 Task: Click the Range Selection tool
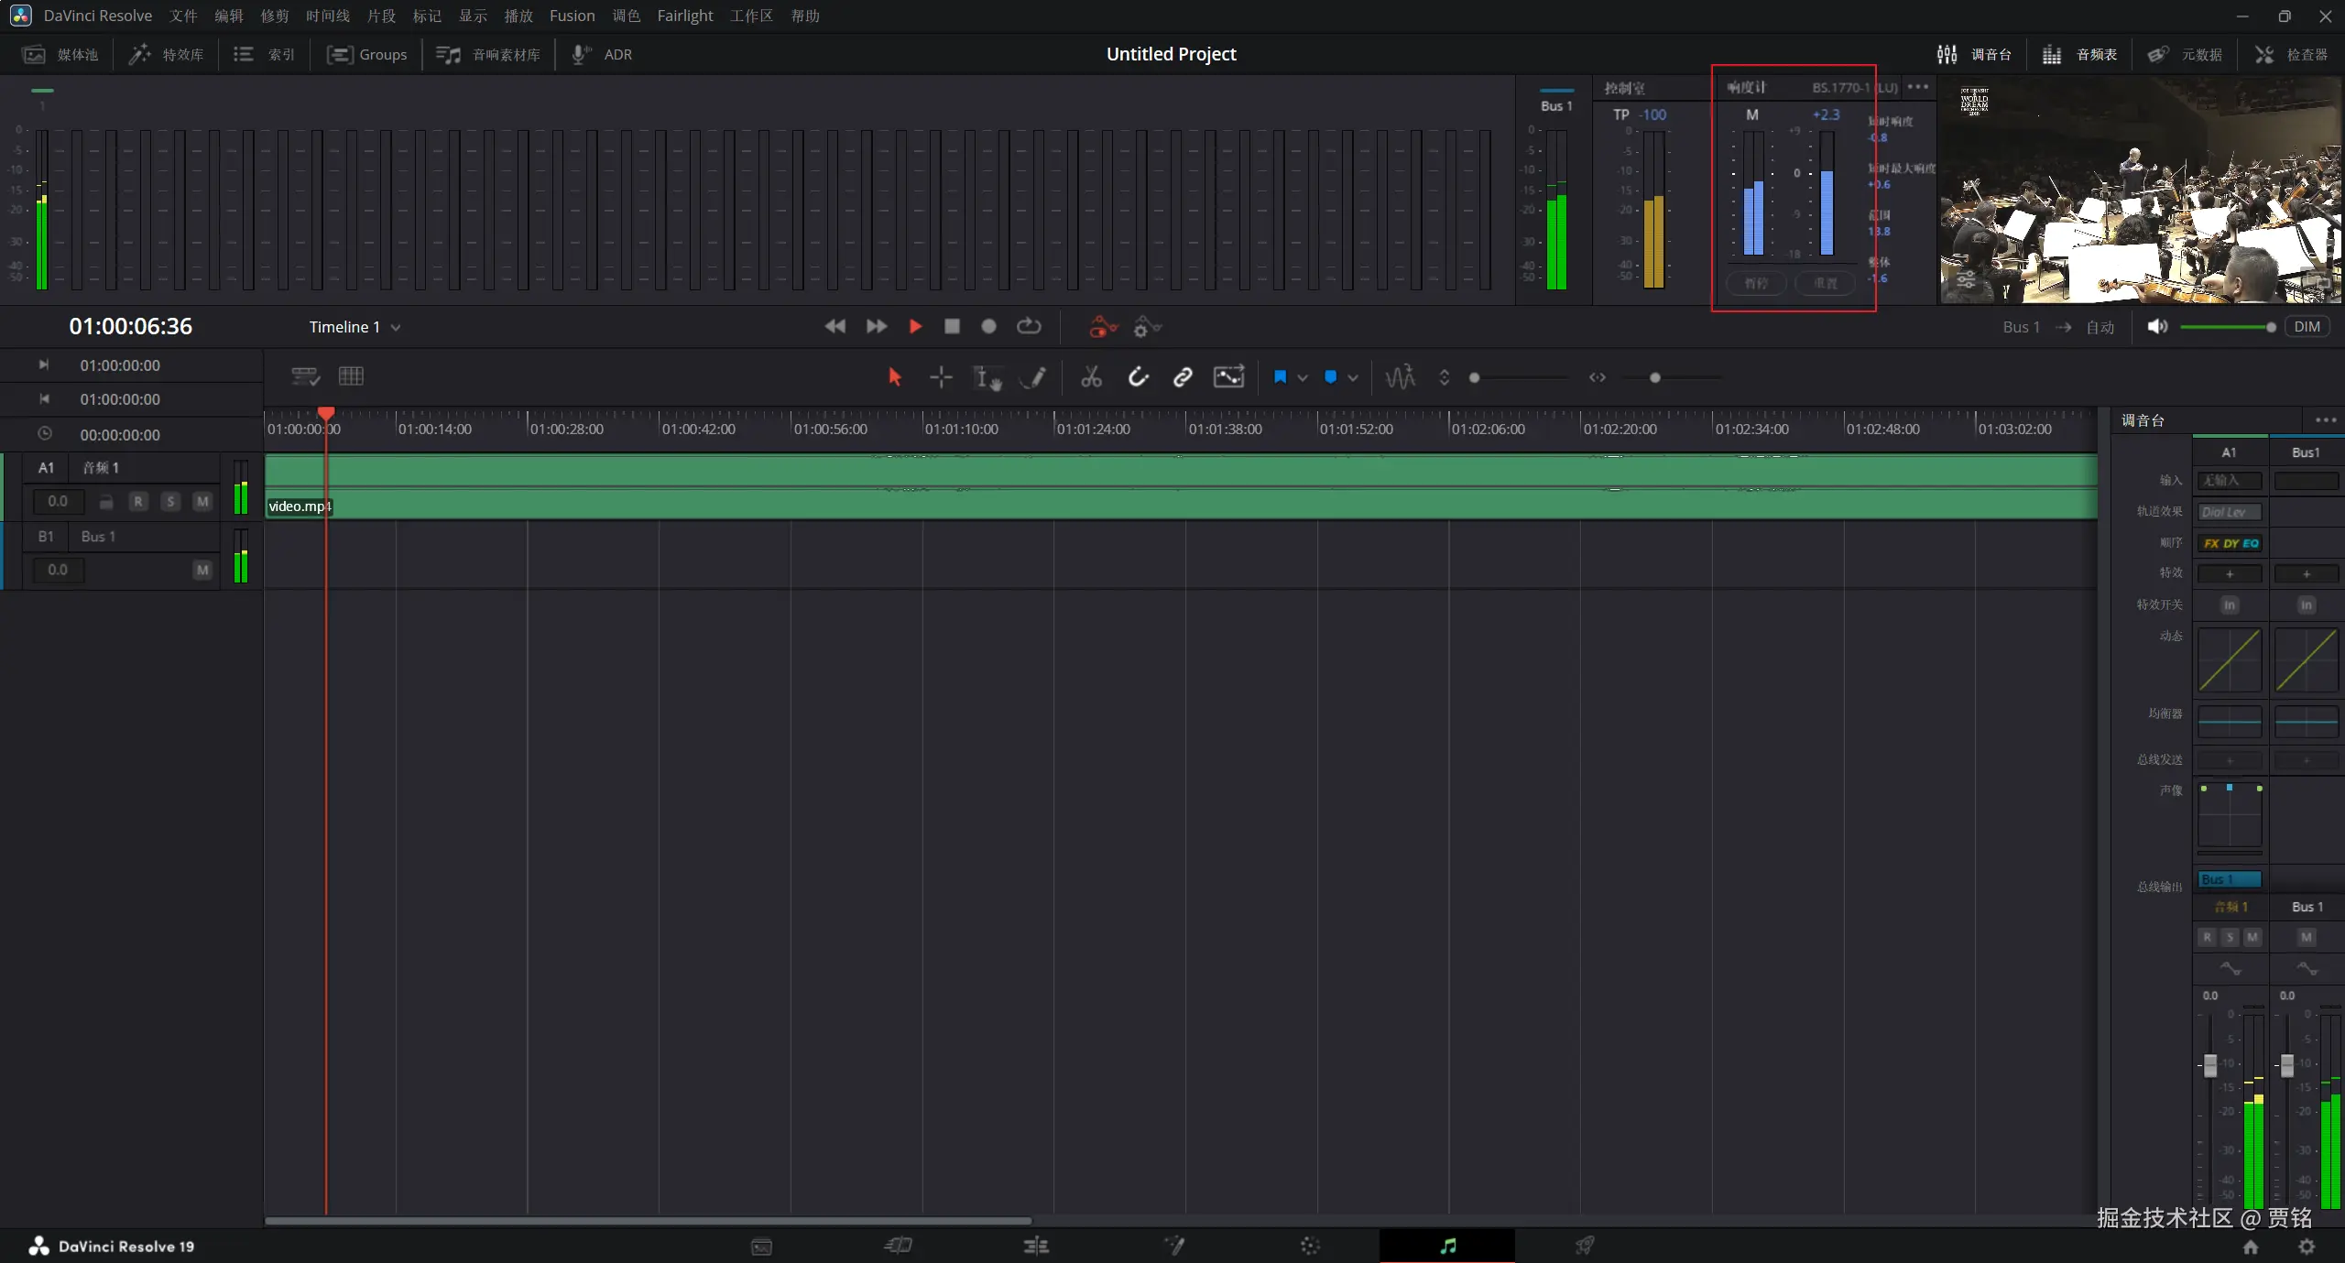pyautogui.click(x=941, y=377)
